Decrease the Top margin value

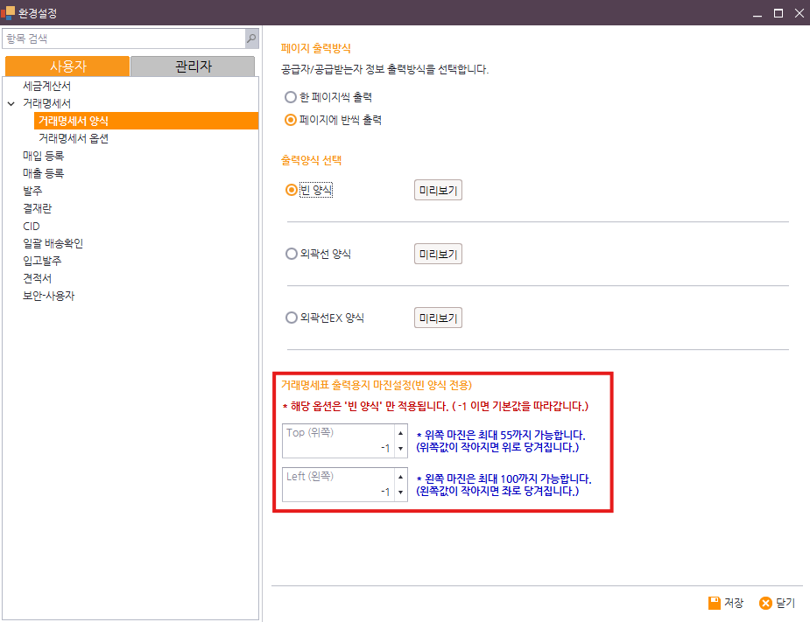(x=401, y=449)
